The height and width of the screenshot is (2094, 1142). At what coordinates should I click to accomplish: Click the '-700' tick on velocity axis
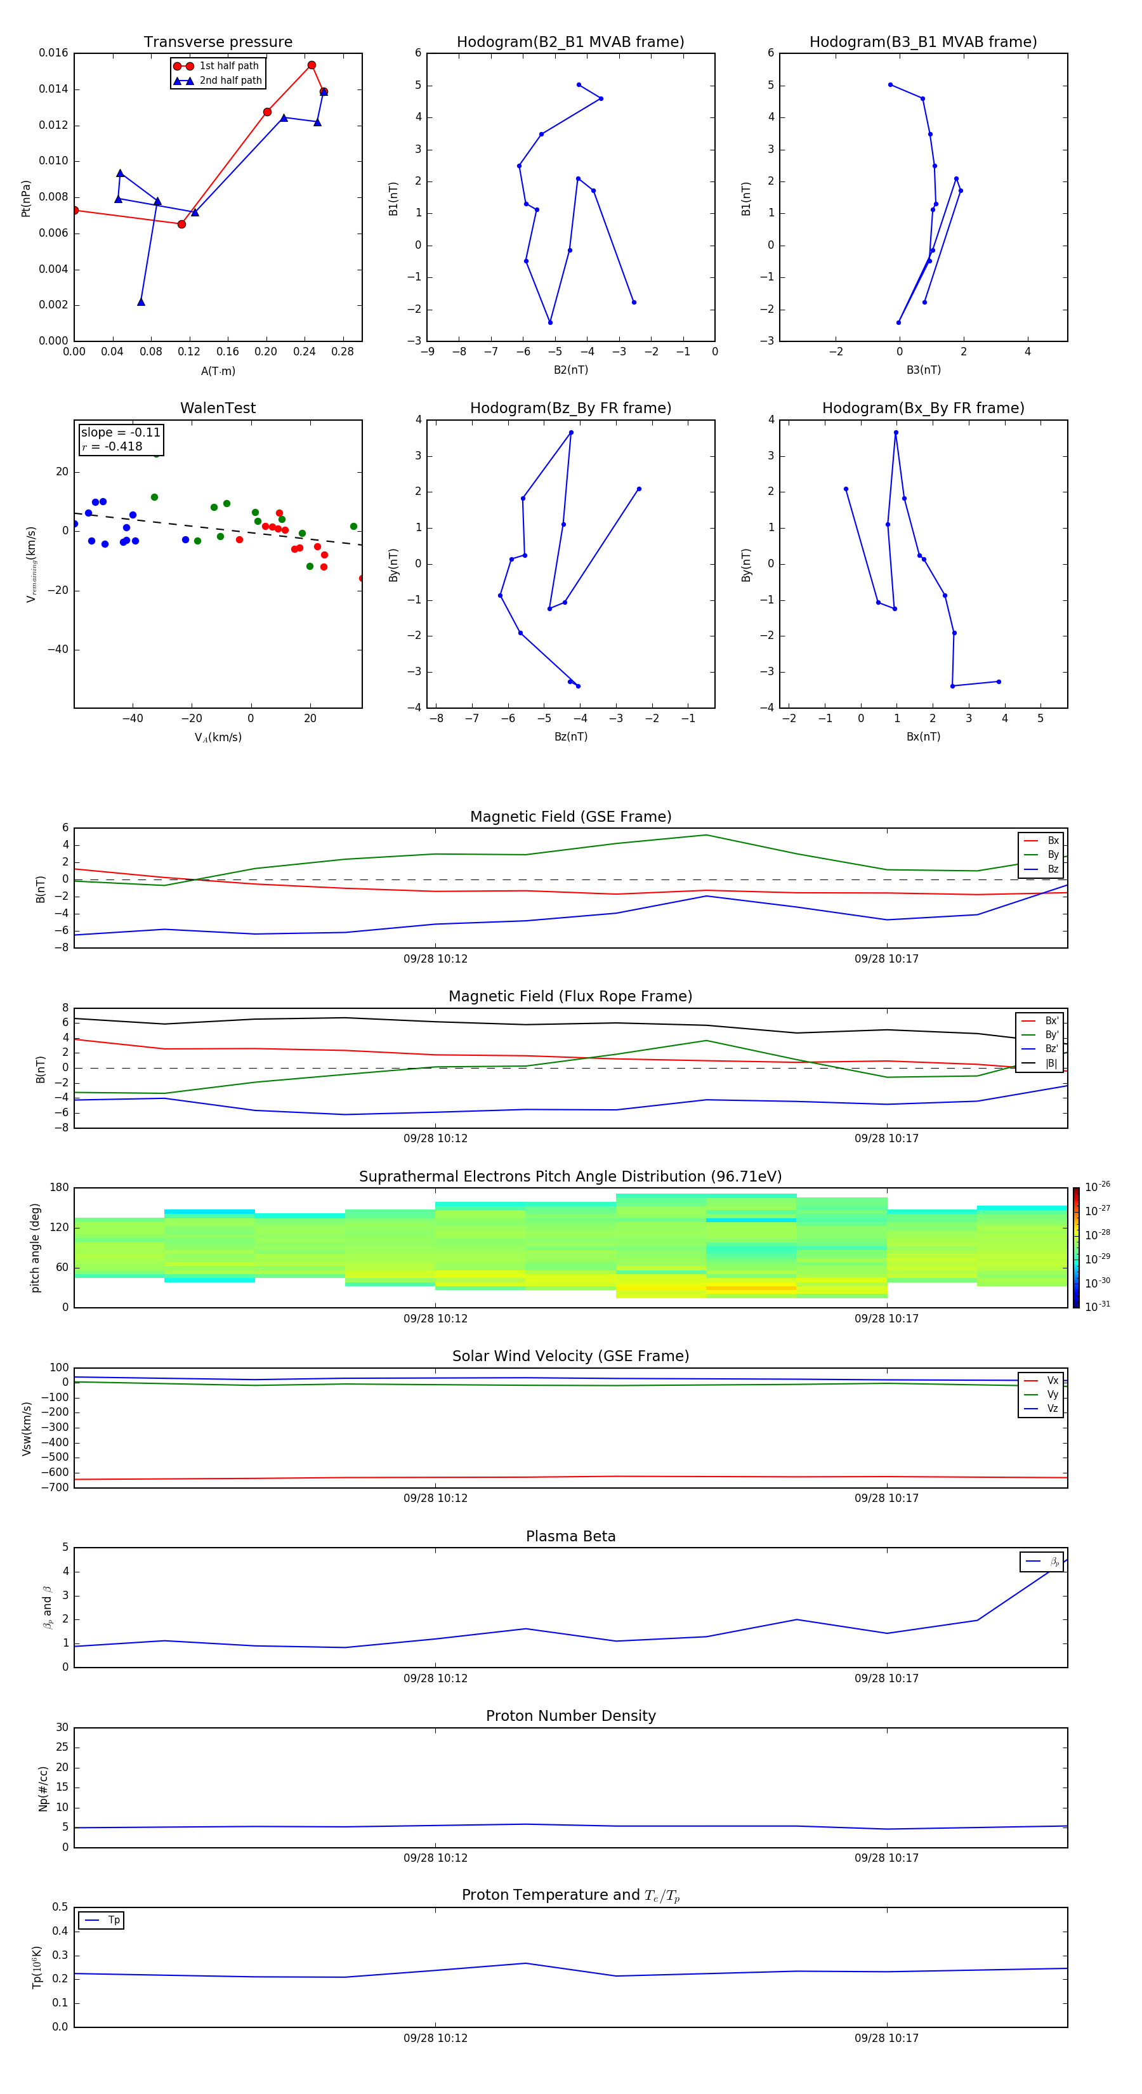(54, 1487)
